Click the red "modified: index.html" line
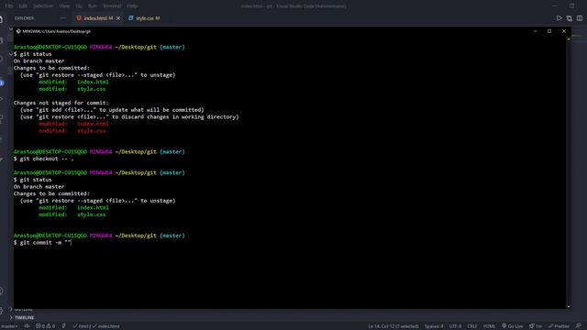 pyautogui.click(x=73, y=124)
